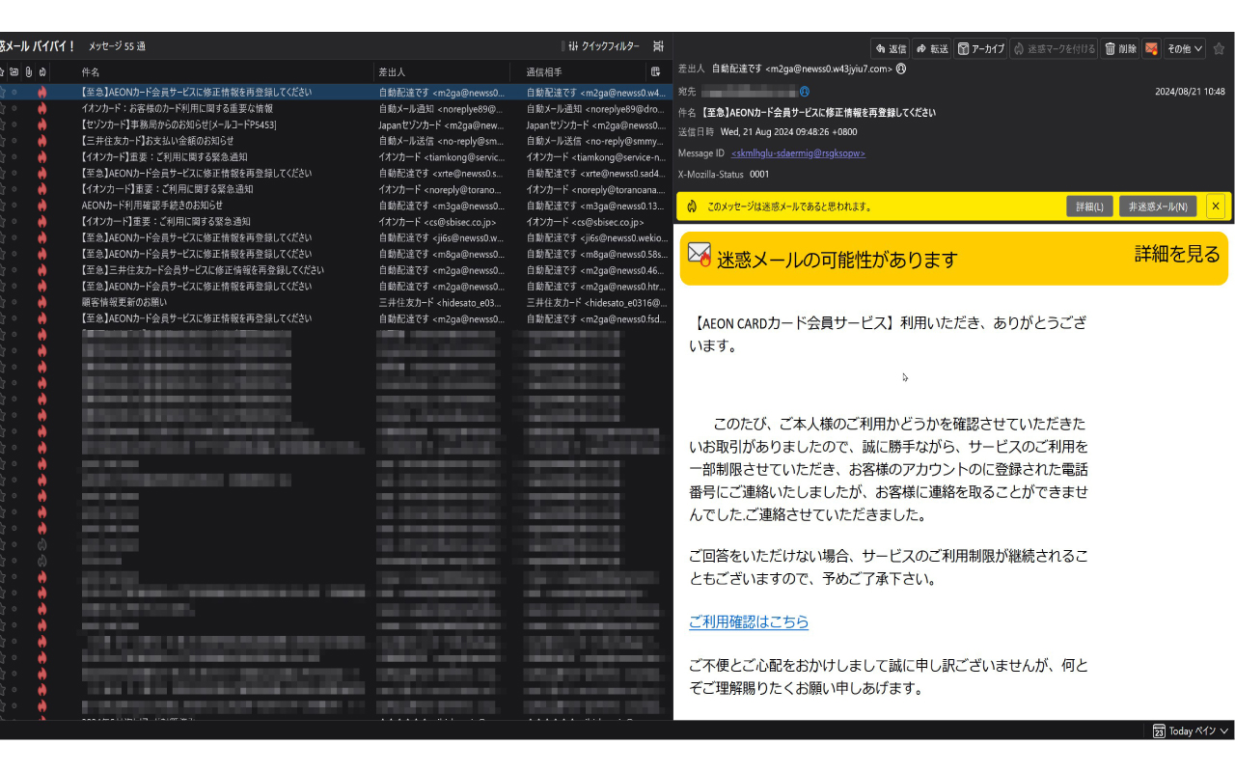Click the contact icon beside recipient address
Viewport: 1235px width, 772px height.
pos(804,91)
